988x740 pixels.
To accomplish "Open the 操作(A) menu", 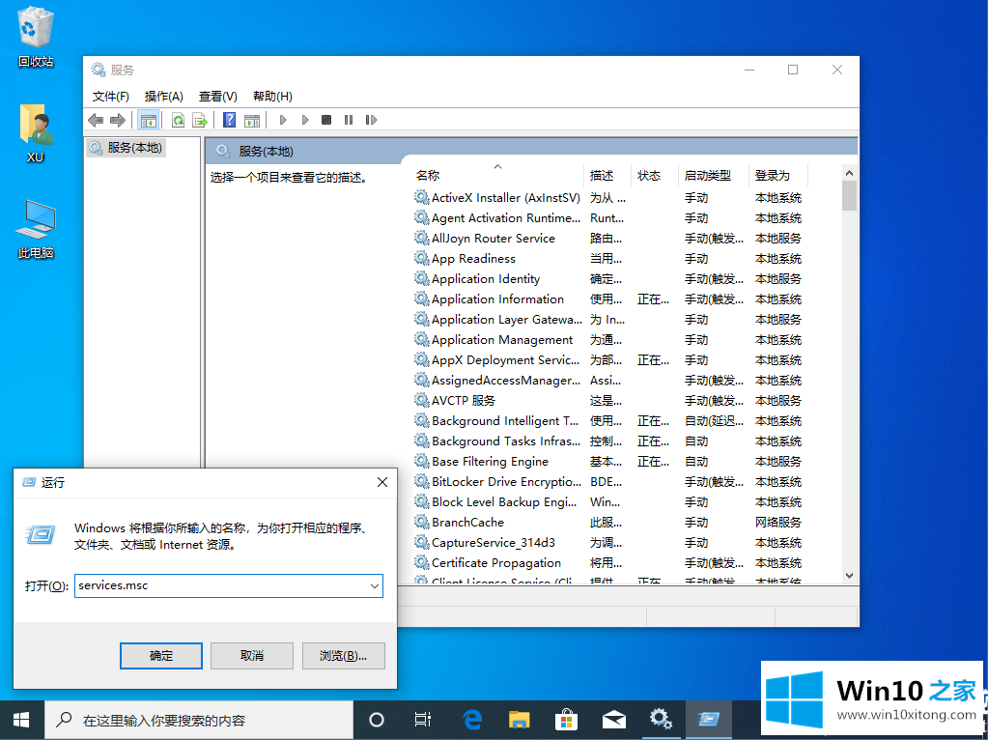I will click(x=163, y=97).
